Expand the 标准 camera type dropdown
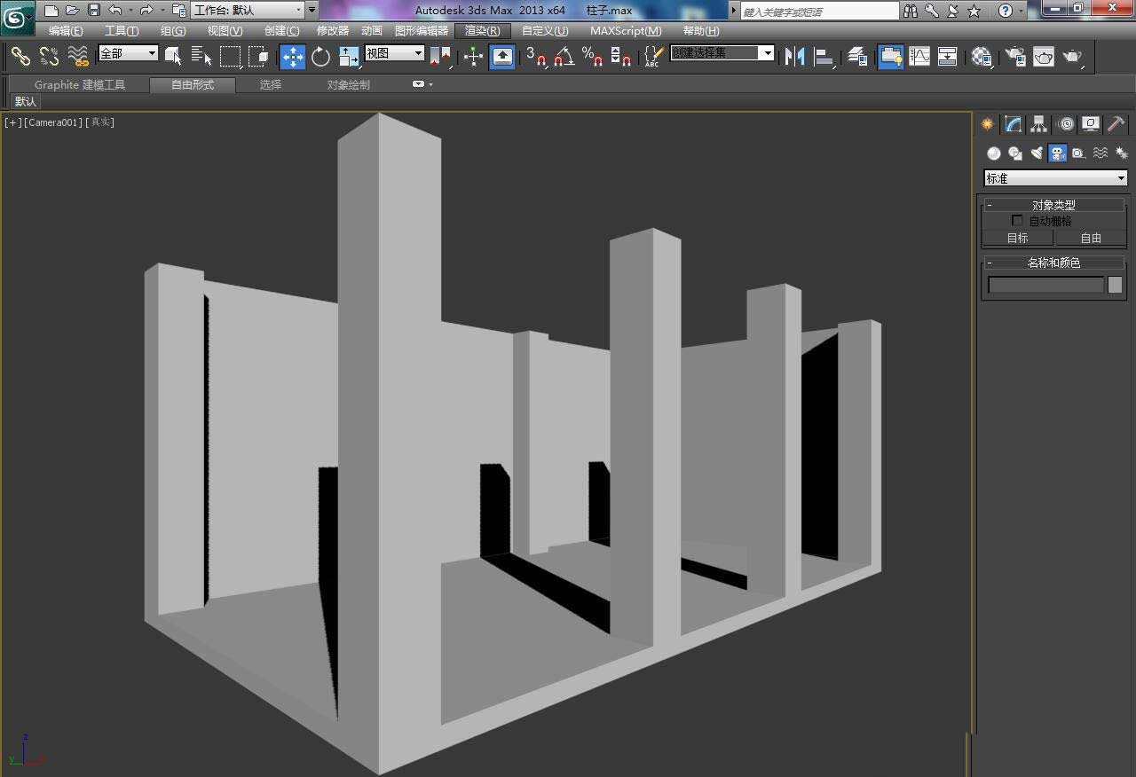This screenshot has height=777, width=1136. pos(1055,178)
